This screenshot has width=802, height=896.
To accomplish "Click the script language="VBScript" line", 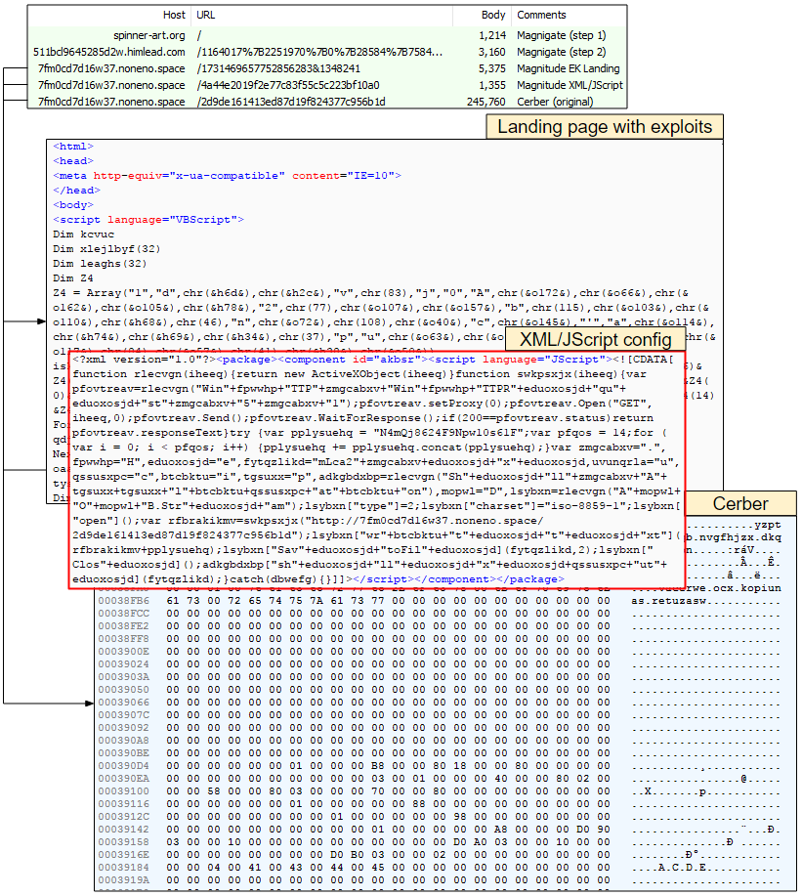I will (148, 220).
